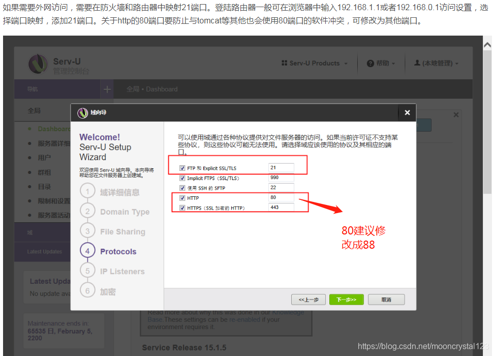The image size is (494, 356).
Task: Click the Service Release 15.1.5 heading
Action: pos(184,348)
